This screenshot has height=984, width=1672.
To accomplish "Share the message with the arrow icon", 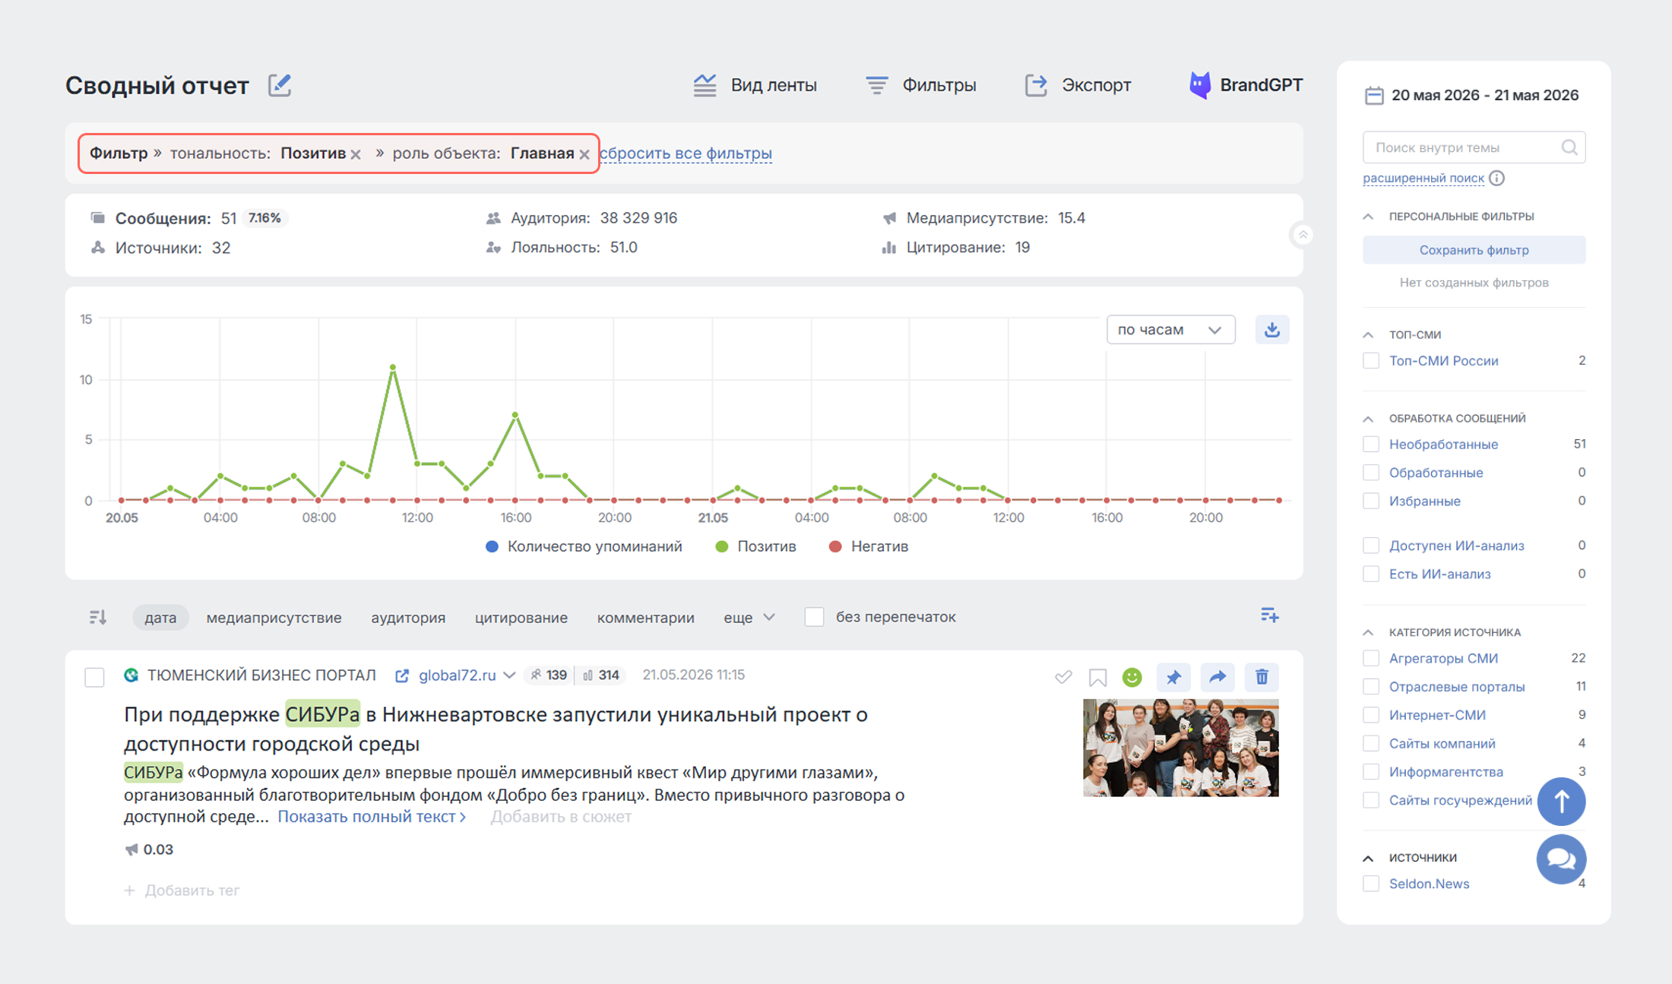I will [x=1218, y=676].
